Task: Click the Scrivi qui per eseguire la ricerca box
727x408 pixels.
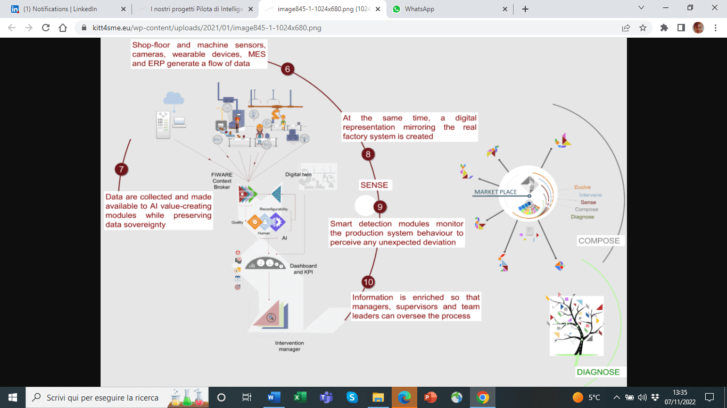Action: click(117, 397)
